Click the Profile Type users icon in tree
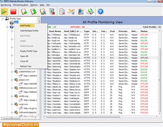The image size is (163, 127). coord(7,19)
